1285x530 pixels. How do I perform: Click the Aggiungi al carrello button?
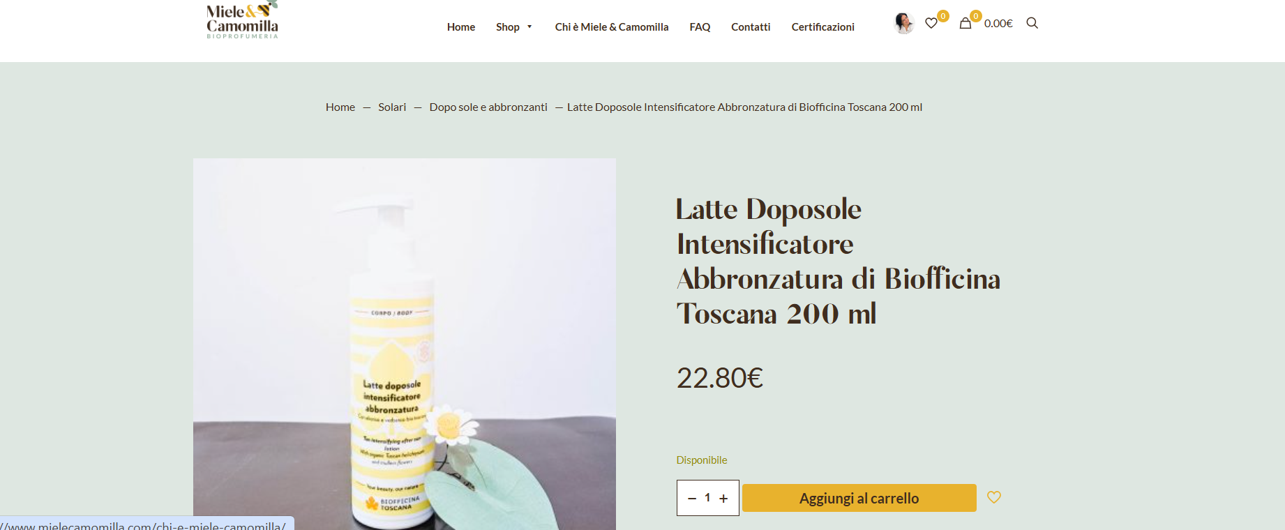coord(859,498)
